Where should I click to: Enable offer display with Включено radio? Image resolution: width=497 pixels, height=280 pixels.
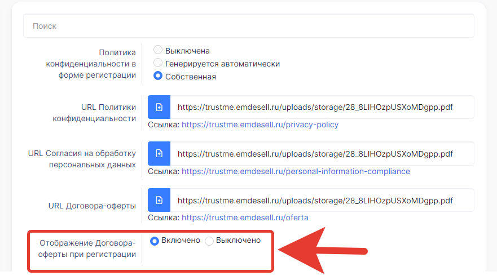[154, 241]
